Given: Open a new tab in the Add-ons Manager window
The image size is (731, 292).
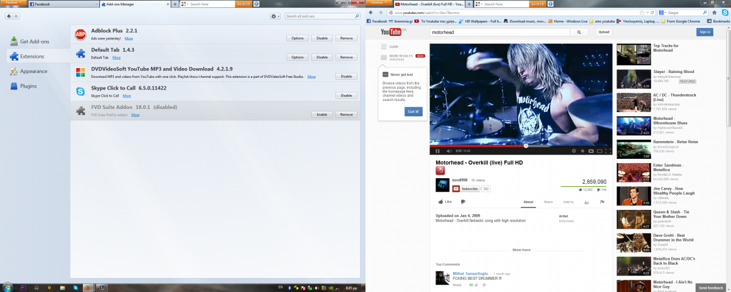Looking at the screenshot, I should click(175, 4).
